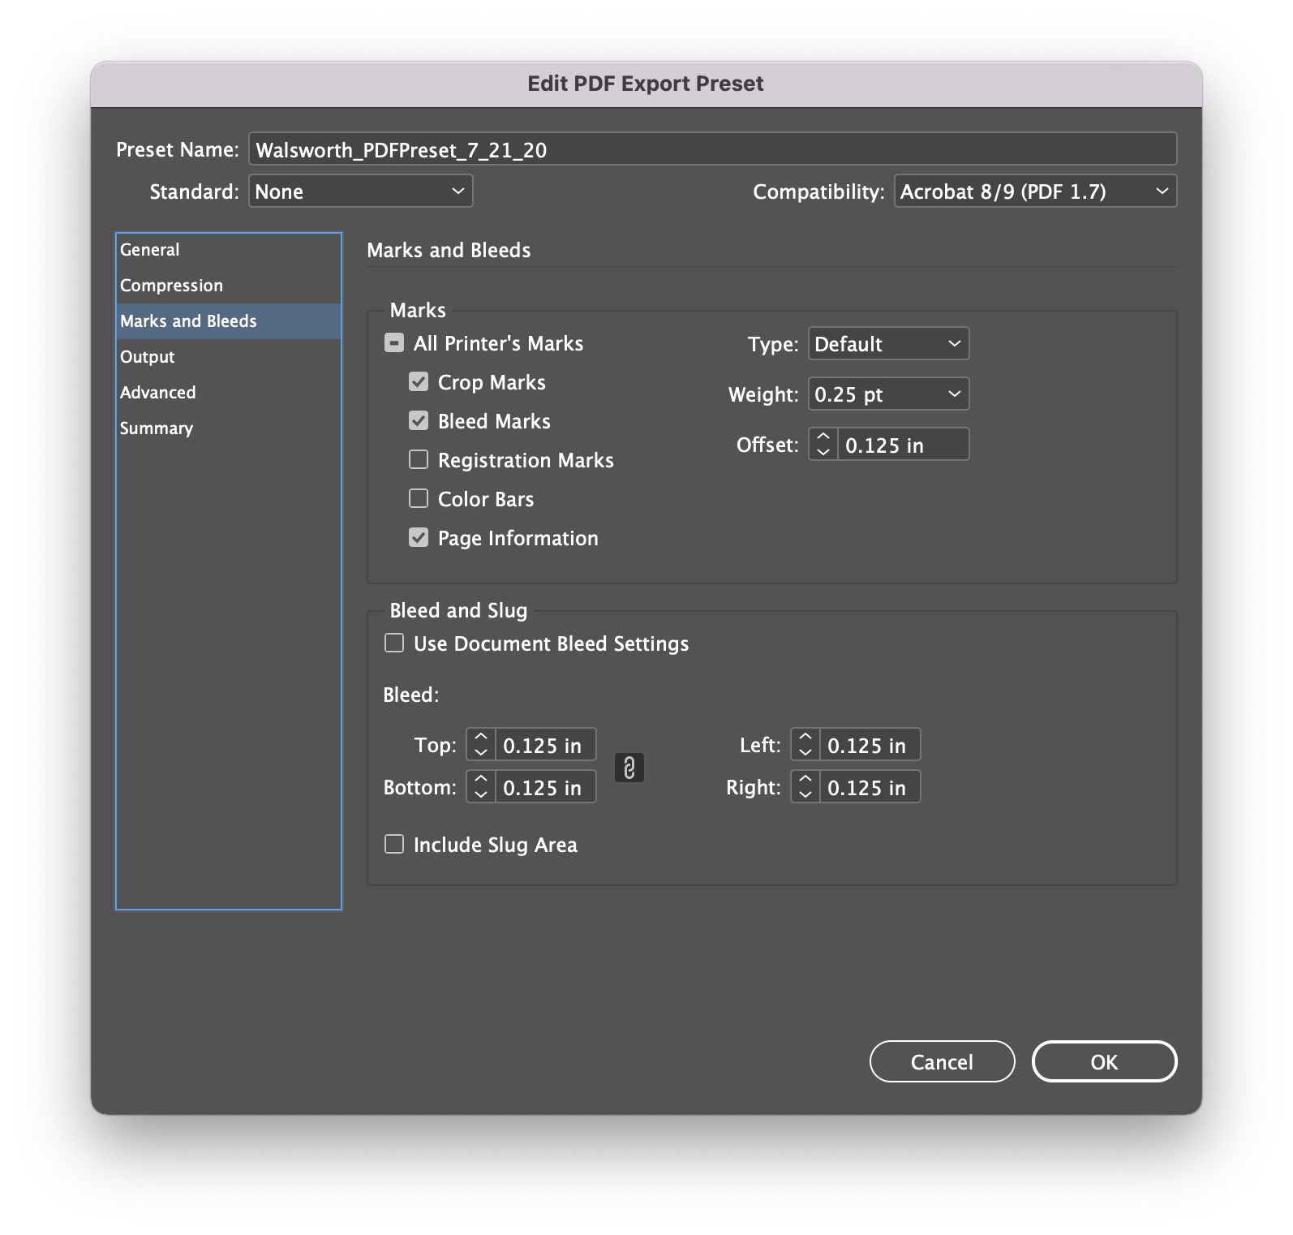Select the Summary section
Screen dimensions: 1293x1235
coord(229,428)
